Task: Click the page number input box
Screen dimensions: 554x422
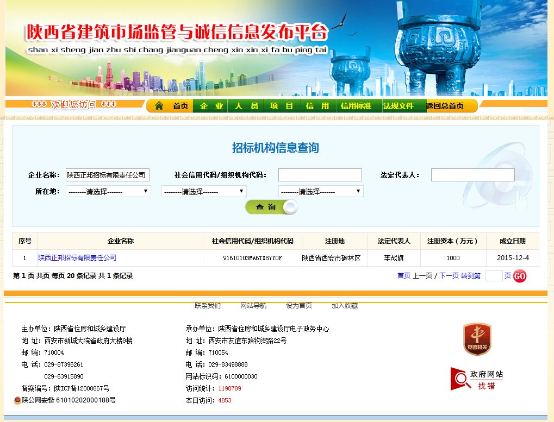Action: click(x=494, y=276)
